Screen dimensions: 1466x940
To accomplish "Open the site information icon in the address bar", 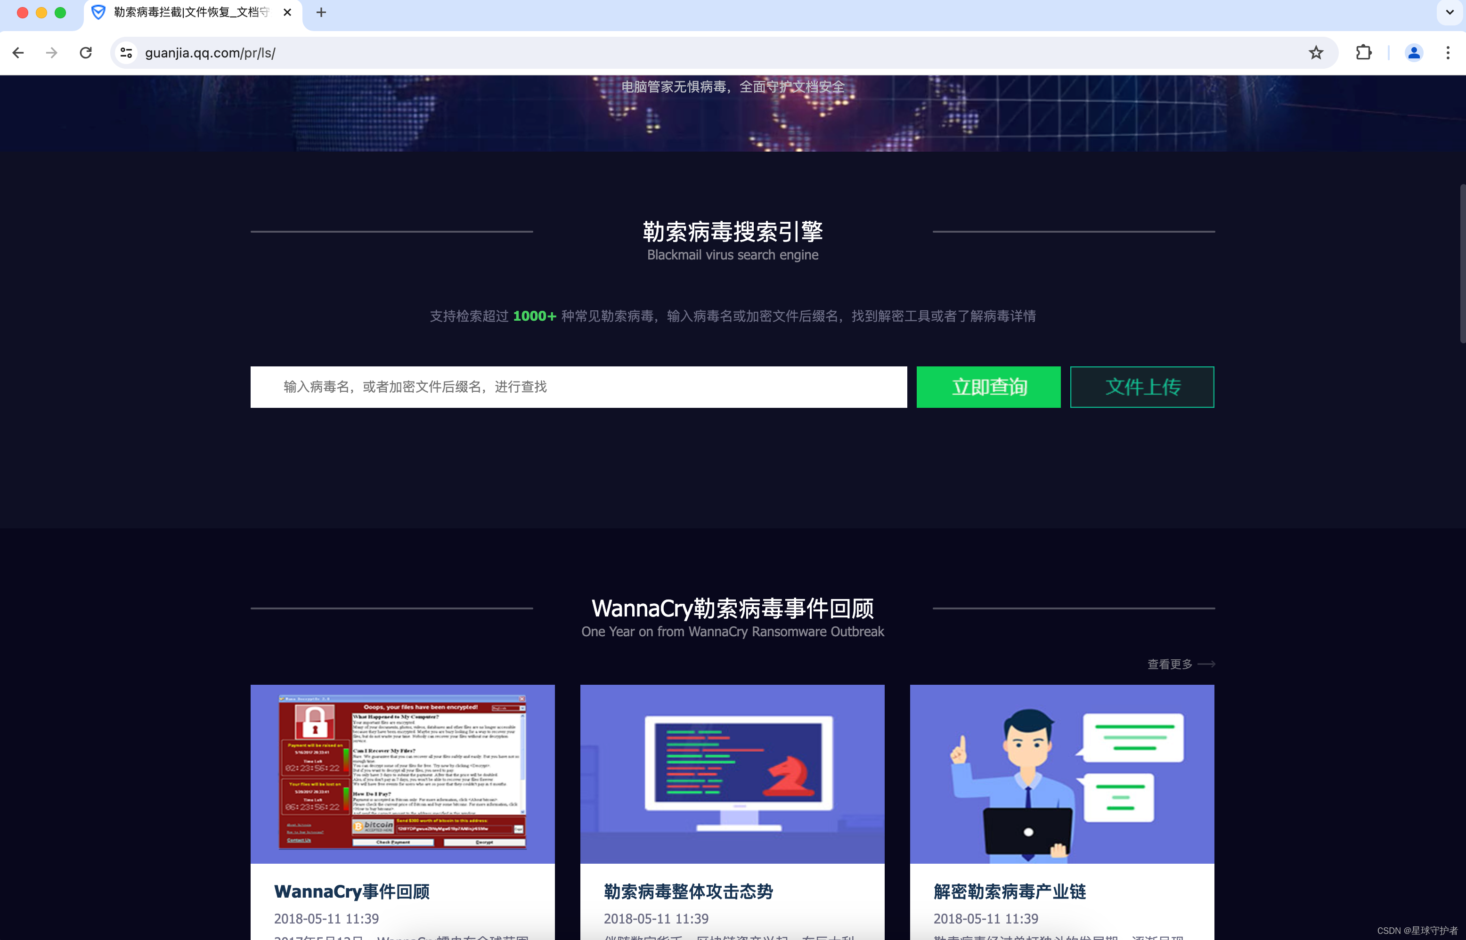I will point(126,53).
